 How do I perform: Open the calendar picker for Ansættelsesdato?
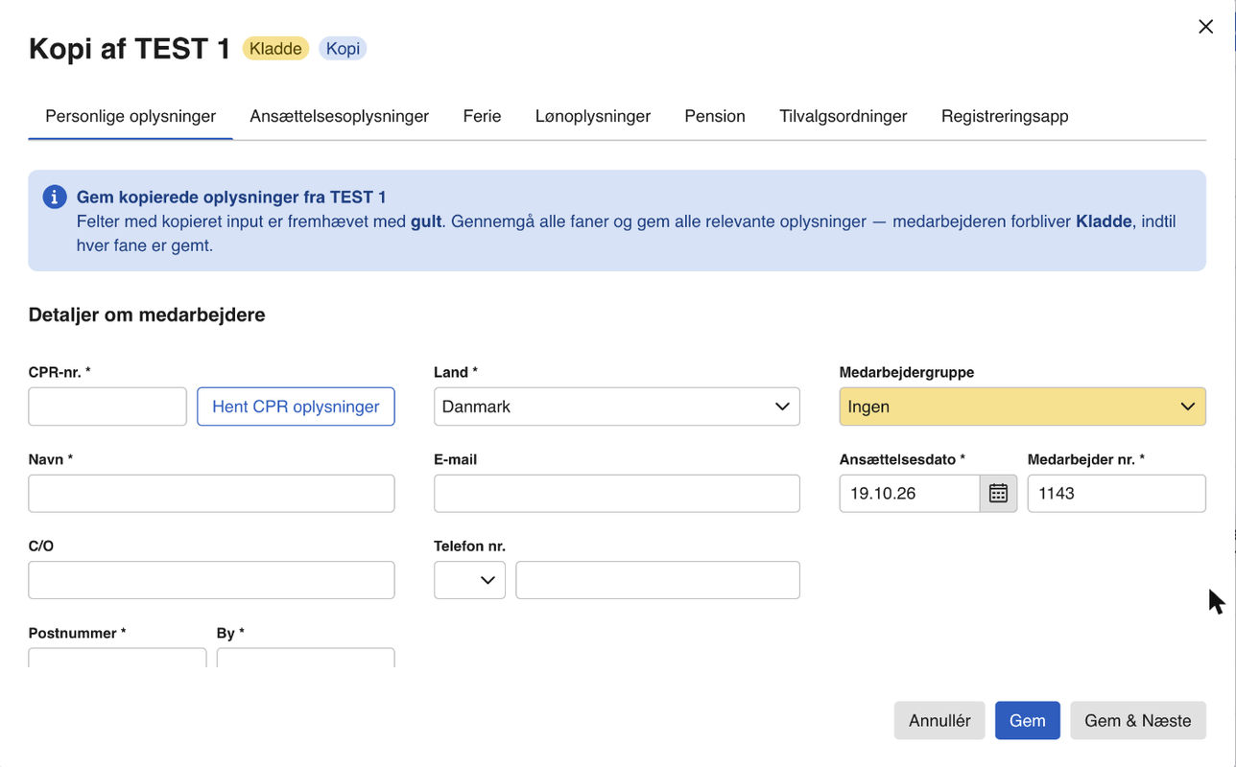coord(998,493)
